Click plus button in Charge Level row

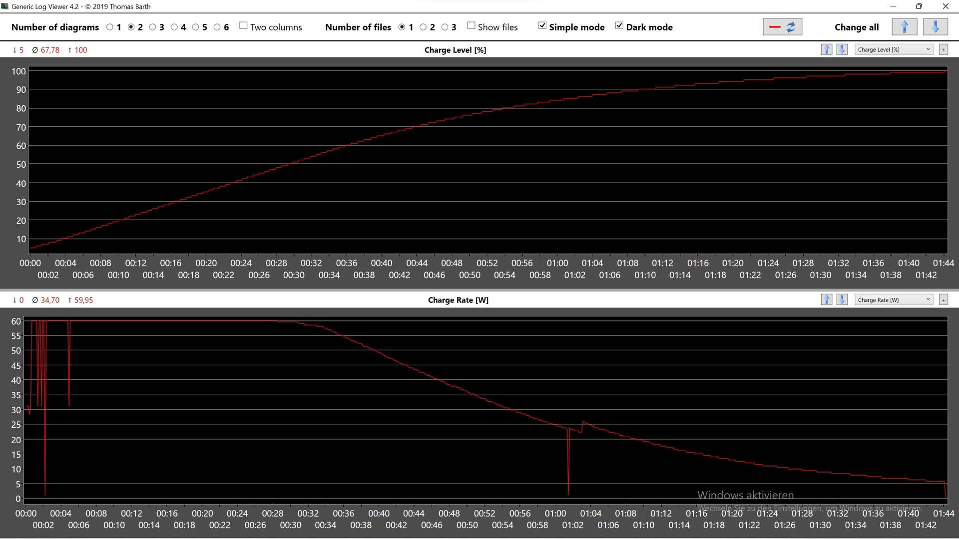click(x=944, y=49)
